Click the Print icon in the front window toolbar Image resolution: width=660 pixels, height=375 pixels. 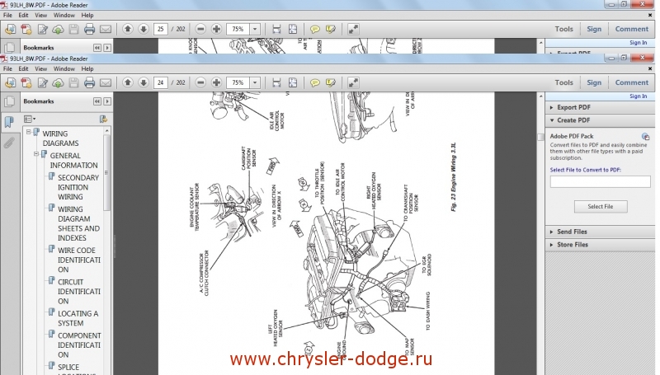[89, 83]
